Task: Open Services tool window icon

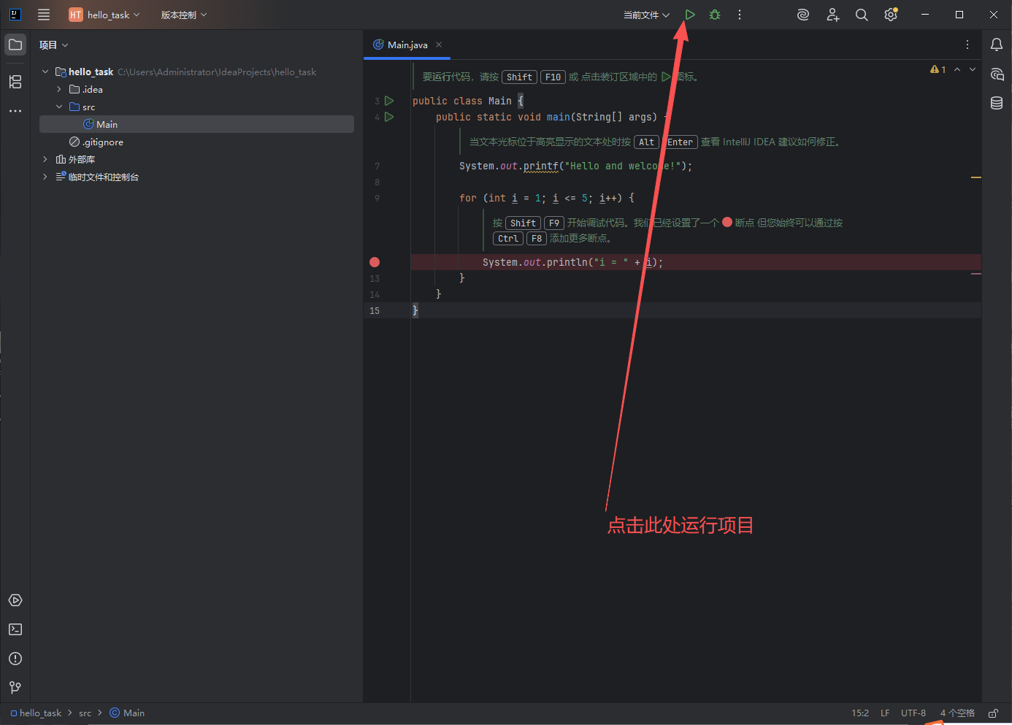Action: [x=15, y=600]
